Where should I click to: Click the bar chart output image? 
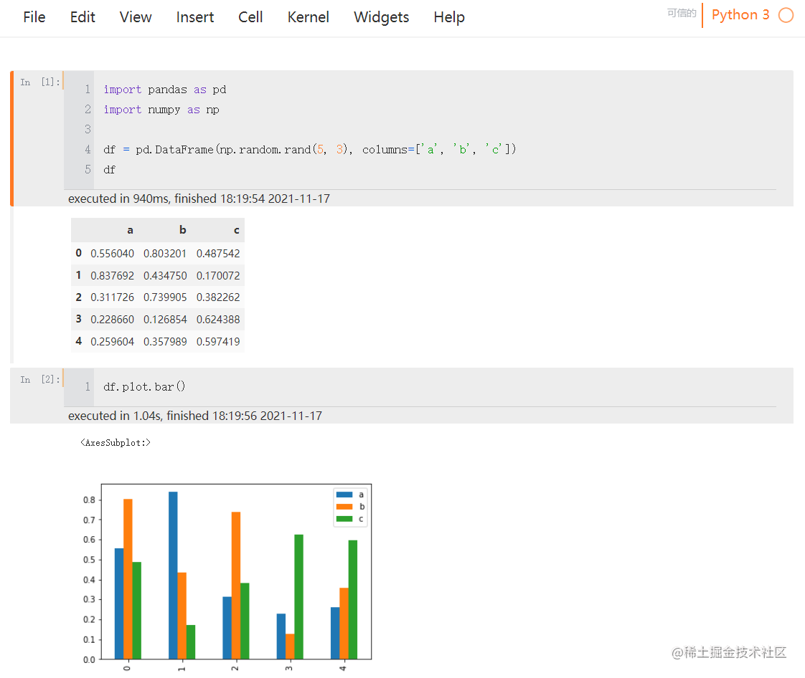(235, 573)
